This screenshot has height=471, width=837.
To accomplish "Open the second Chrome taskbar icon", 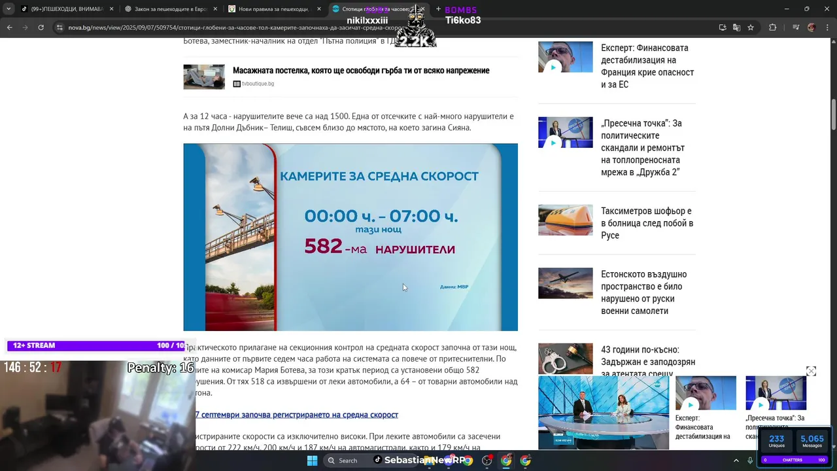I will point(525,461).
